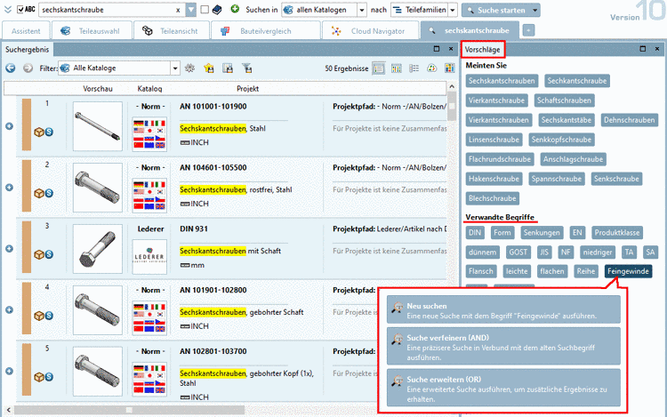Switch to the Cloud Navigator tab
Screen dimensions: 667x417
(369, 31)
